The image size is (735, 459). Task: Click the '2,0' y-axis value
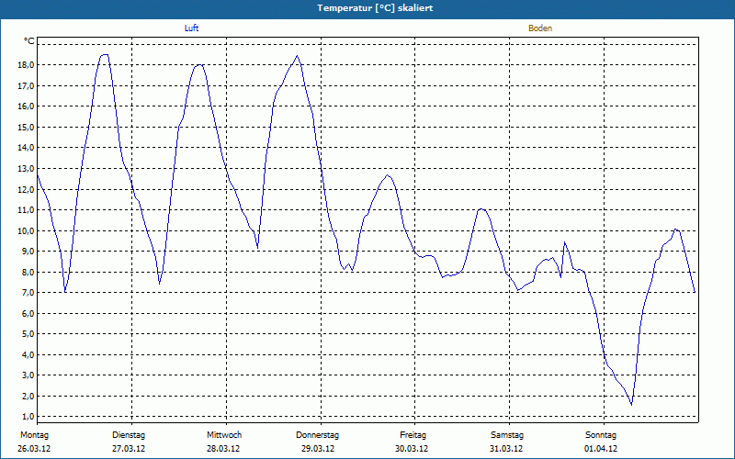[28, 397]
